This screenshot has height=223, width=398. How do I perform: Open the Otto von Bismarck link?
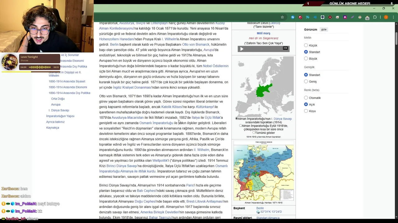tap(196, 45)
